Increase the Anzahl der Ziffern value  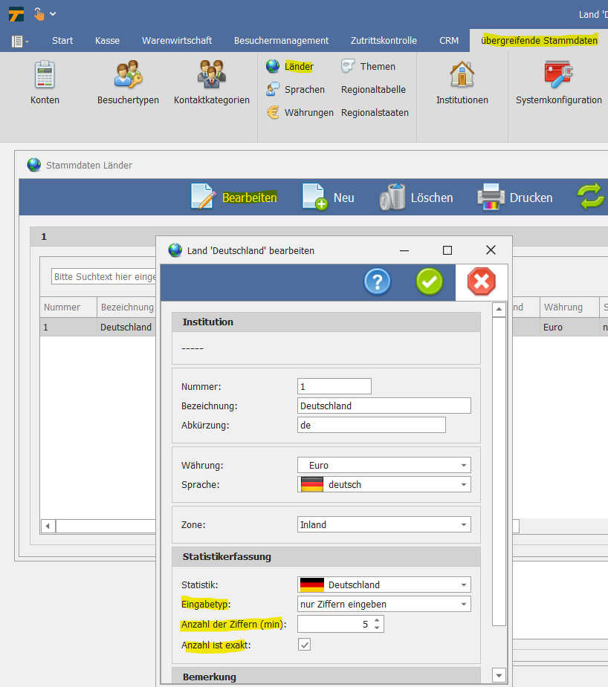coord(378,621)
